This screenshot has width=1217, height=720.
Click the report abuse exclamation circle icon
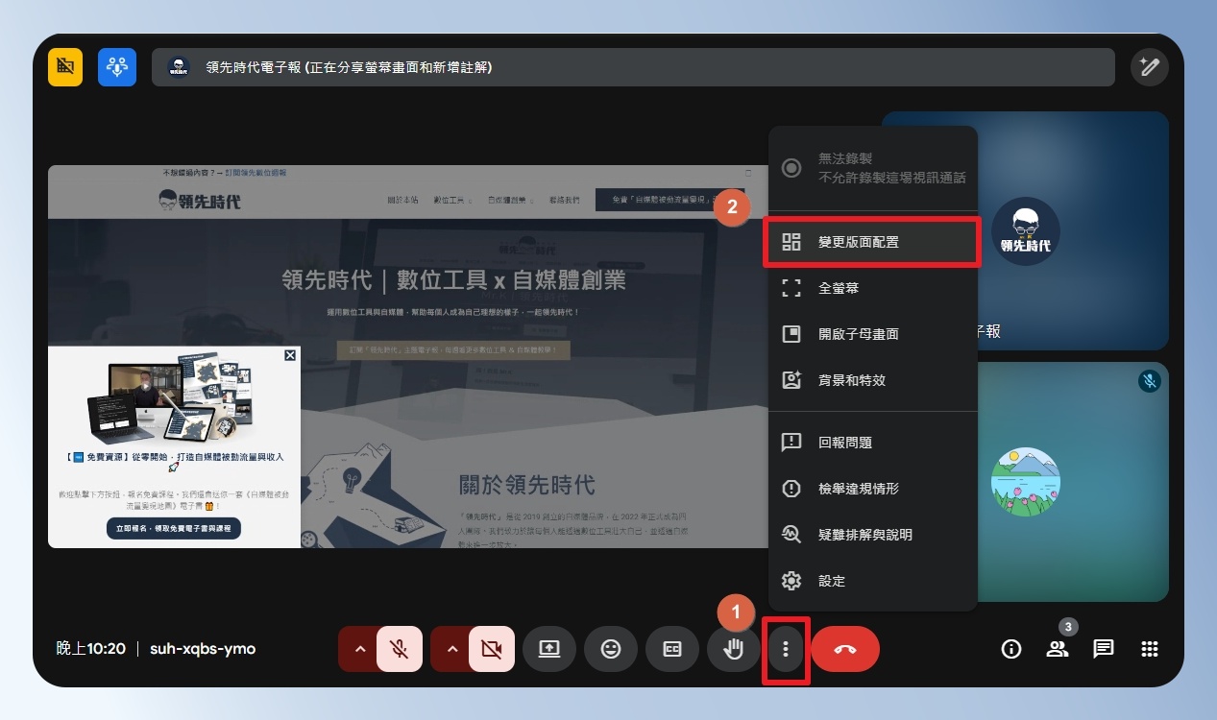[791, 489]
